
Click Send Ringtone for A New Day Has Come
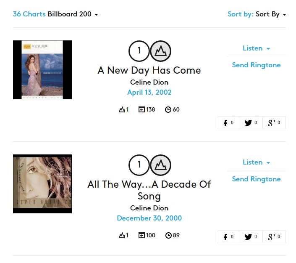(x=256, y=65)
